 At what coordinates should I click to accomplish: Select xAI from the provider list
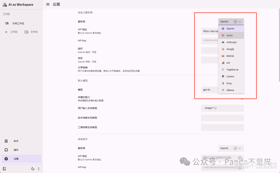pyautogui.click(x=231, y=63)
